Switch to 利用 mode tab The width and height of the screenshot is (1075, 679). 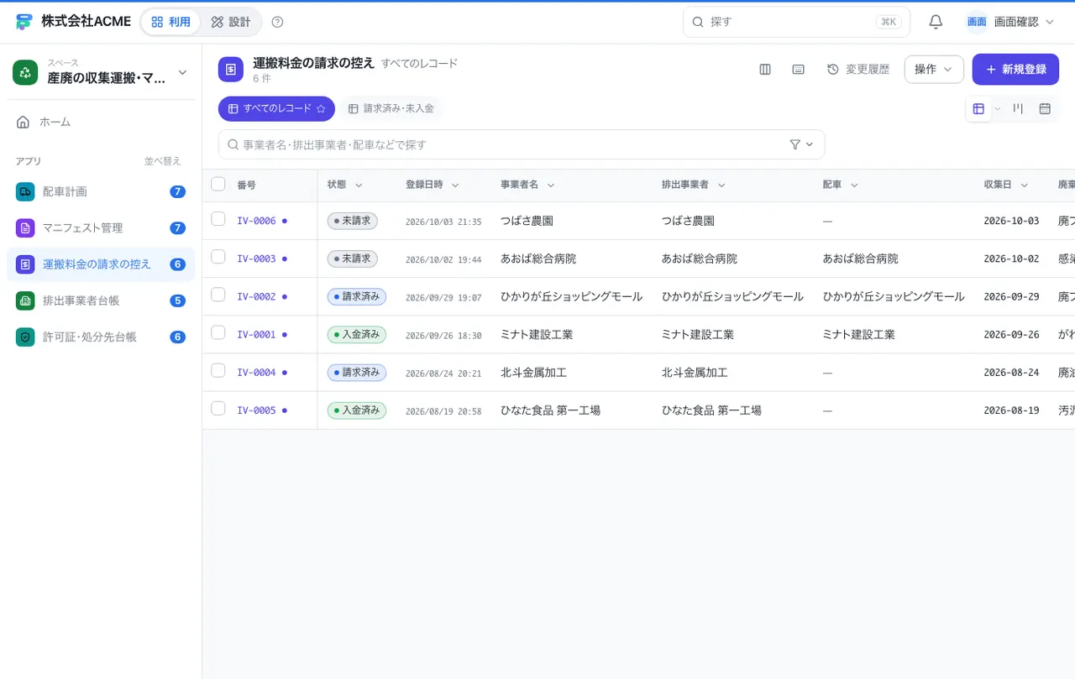click(x=170, y=22)
